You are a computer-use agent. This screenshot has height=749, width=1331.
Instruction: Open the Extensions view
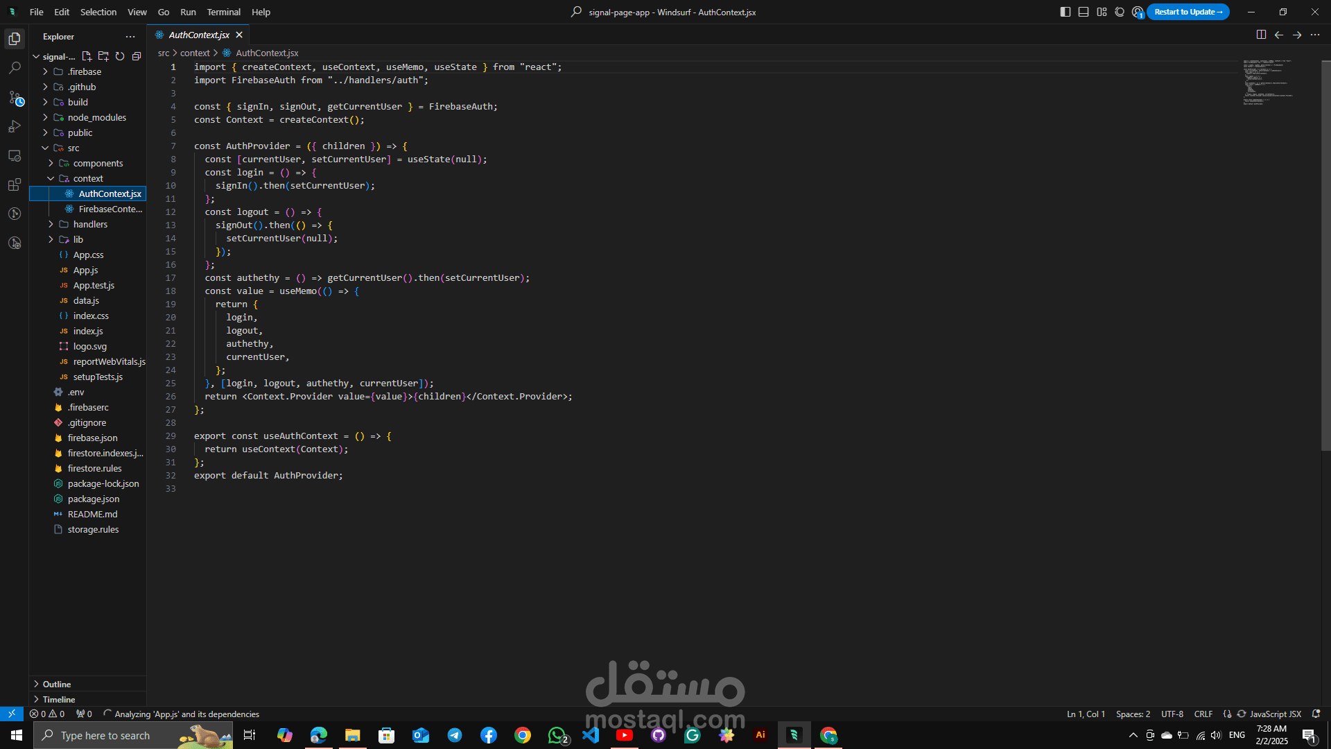(x=15, y=184)
